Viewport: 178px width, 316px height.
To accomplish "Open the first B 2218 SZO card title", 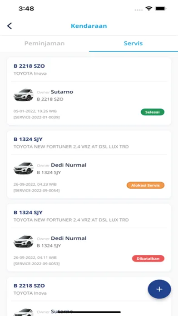I will [29, 66].
